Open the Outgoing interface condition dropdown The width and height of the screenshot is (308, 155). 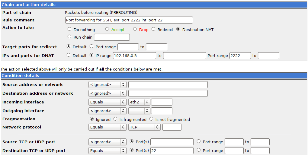[107, 111]
